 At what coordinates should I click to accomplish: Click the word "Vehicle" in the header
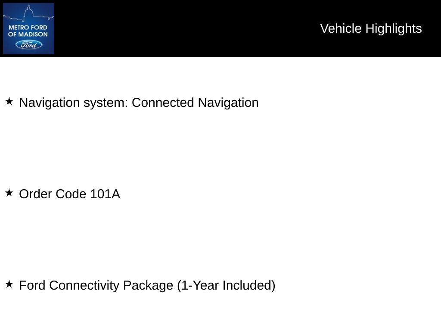coord(341,28)
